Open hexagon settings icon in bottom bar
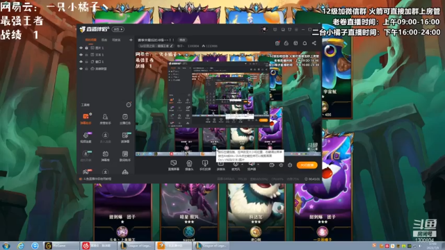 coord(290,165)
